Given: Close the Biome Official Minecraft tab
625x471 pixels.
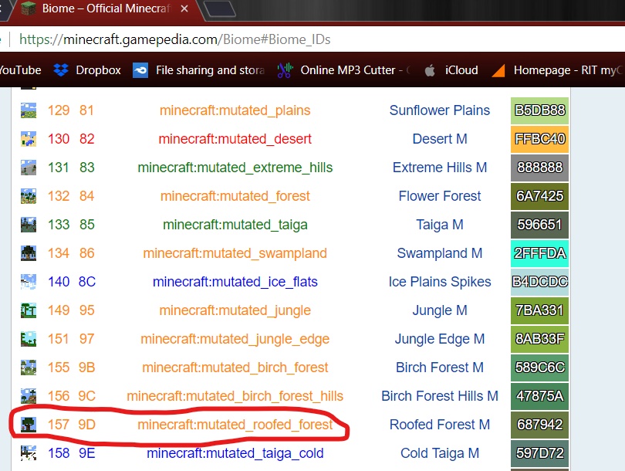Looking at the screenshot, I should [184, 8].
